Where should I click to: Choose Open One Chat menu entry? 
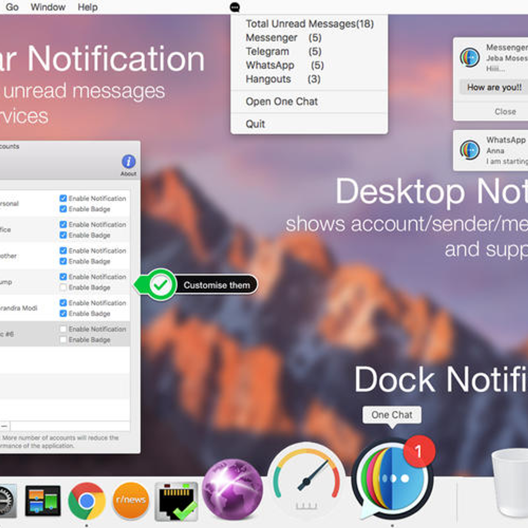point(309,102)
